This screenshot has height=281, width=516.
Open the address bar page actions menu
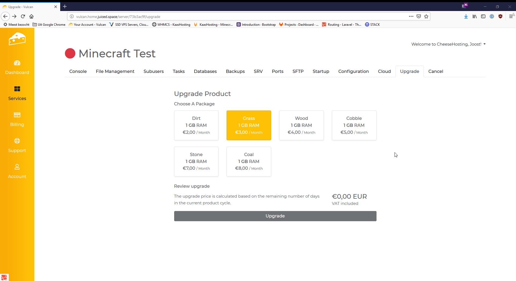411,16
